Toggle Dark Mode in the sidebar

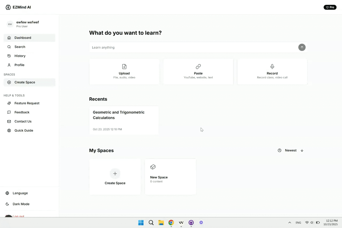point(21,204)
